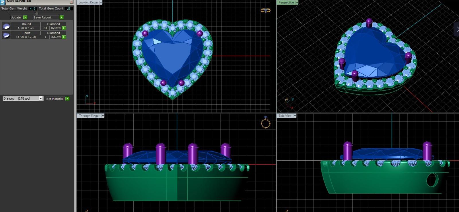Click green arrow on Heart diamond row
Screen dimensions: 459x212
(x=64, y=37)
